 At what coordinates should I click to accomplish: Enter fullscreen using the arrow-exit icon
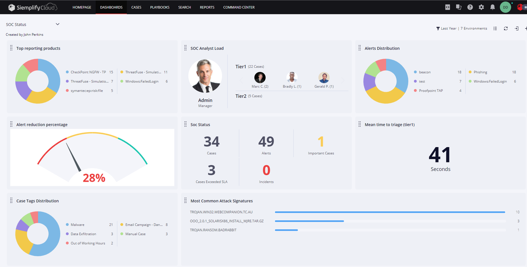point(516,28)
